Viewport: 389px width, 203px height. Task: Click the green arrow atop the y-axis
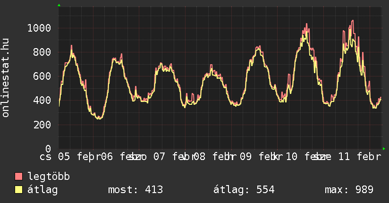[59, 5]
